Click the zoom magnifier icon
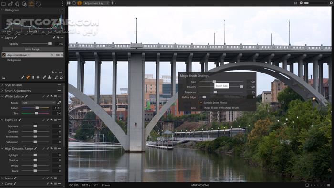334x188 pixels. 301,3
